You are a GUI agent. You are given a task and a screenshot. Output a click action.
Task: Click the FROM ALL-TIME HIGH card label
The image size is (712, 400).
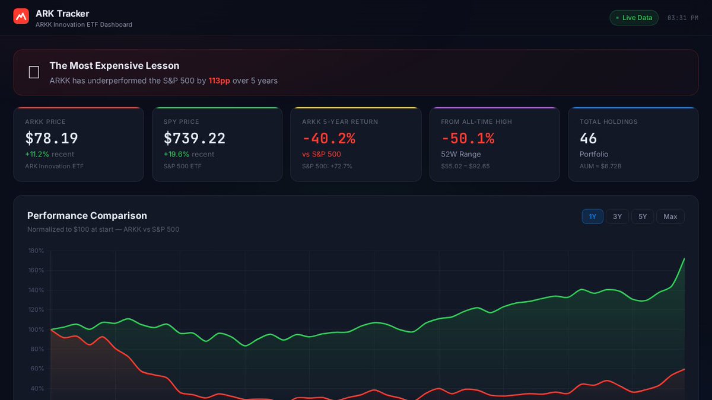(x=476, y=122)
